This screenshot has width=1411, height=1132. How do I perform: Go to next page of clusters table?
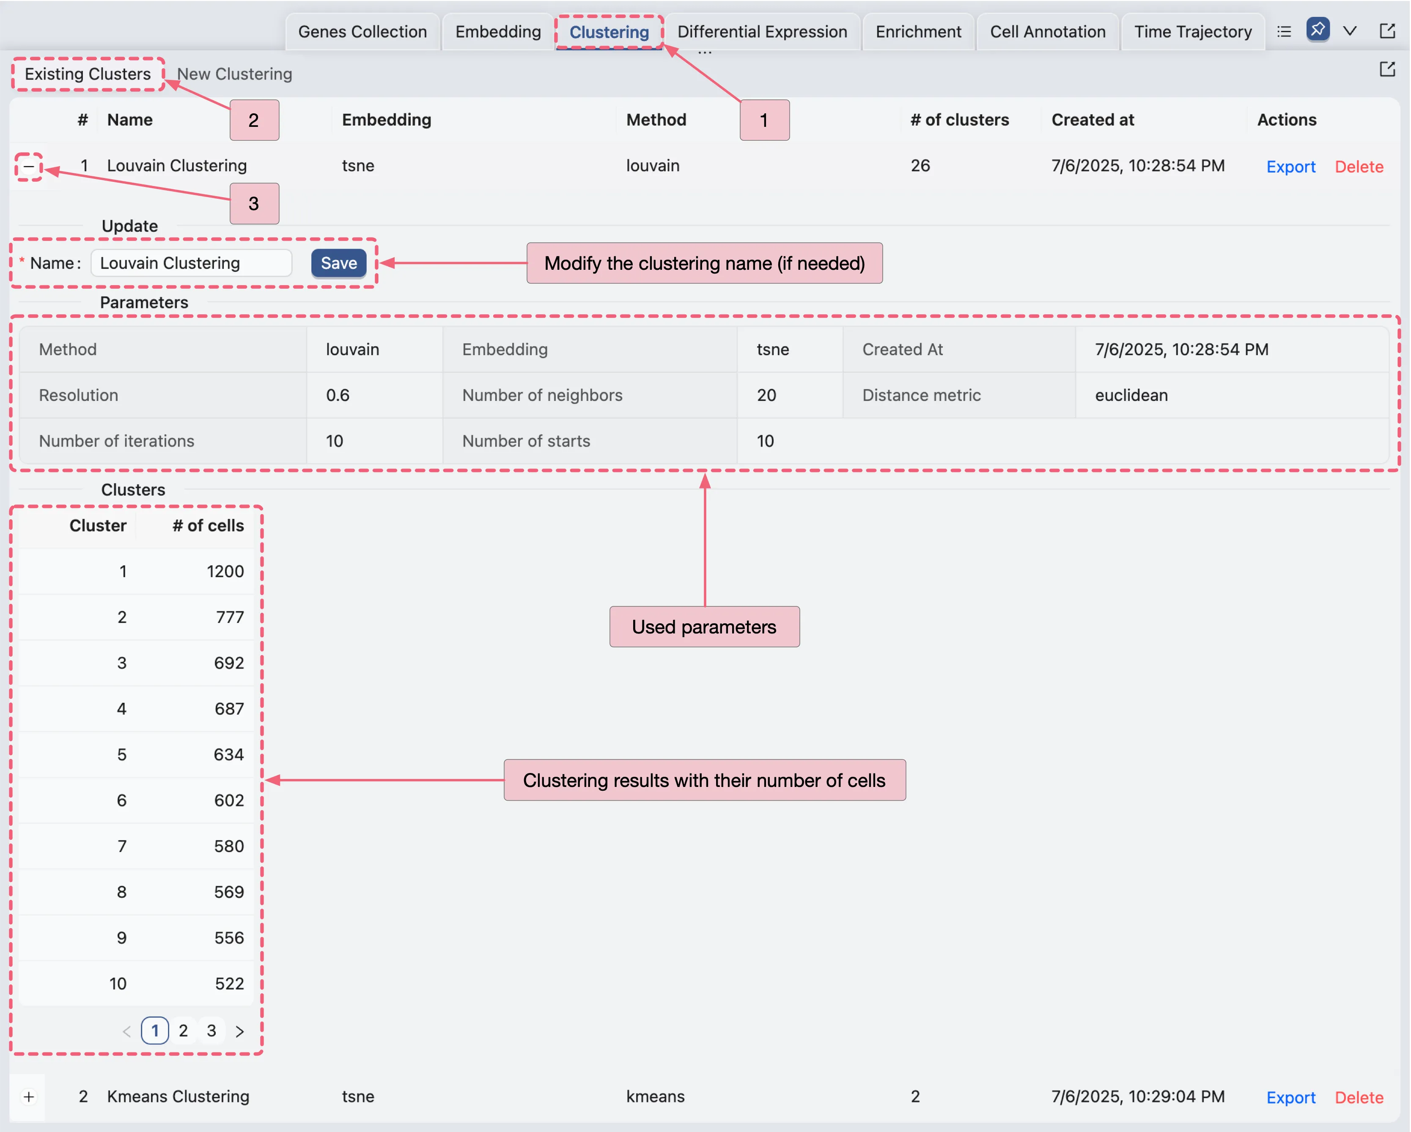point(239,1032)
